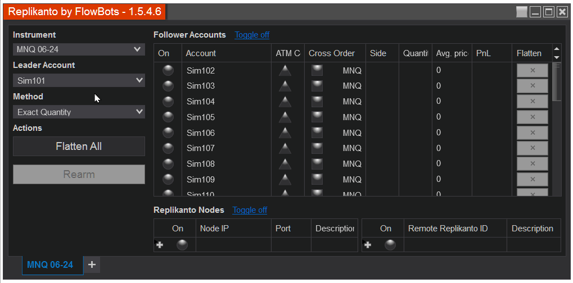The width and height of the screenshot is (573, 283).
Task: Turn on follower account Sim106
Action: click(168, 133)
